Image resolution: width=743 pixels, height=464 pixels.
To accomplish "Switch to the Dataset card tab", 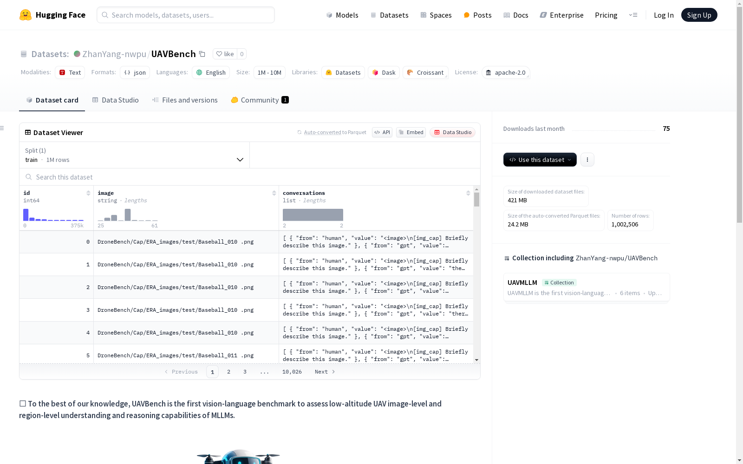I will coord(52,100).
